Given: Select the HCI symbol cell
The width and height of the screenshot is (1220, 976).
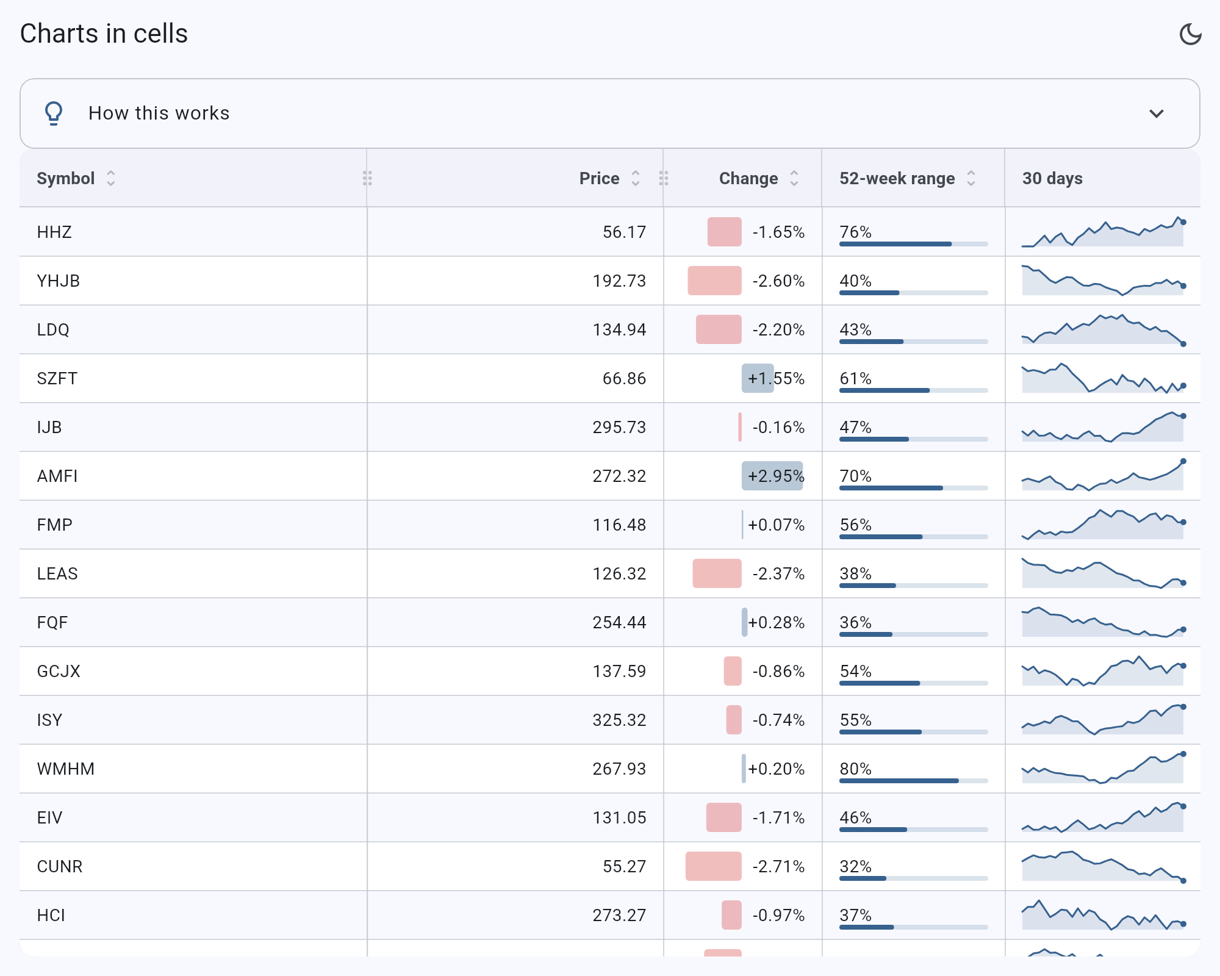Looking at the screenshot, I should (193, 915).
